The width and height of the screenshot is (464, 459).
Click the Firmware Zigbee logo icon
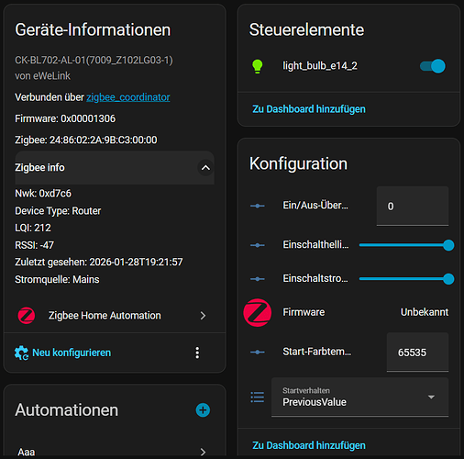pos(257,312)
